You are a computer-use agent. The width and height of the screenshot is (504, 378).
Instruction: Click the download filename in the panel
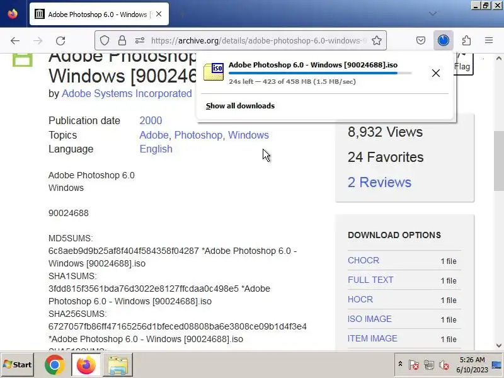313,65
